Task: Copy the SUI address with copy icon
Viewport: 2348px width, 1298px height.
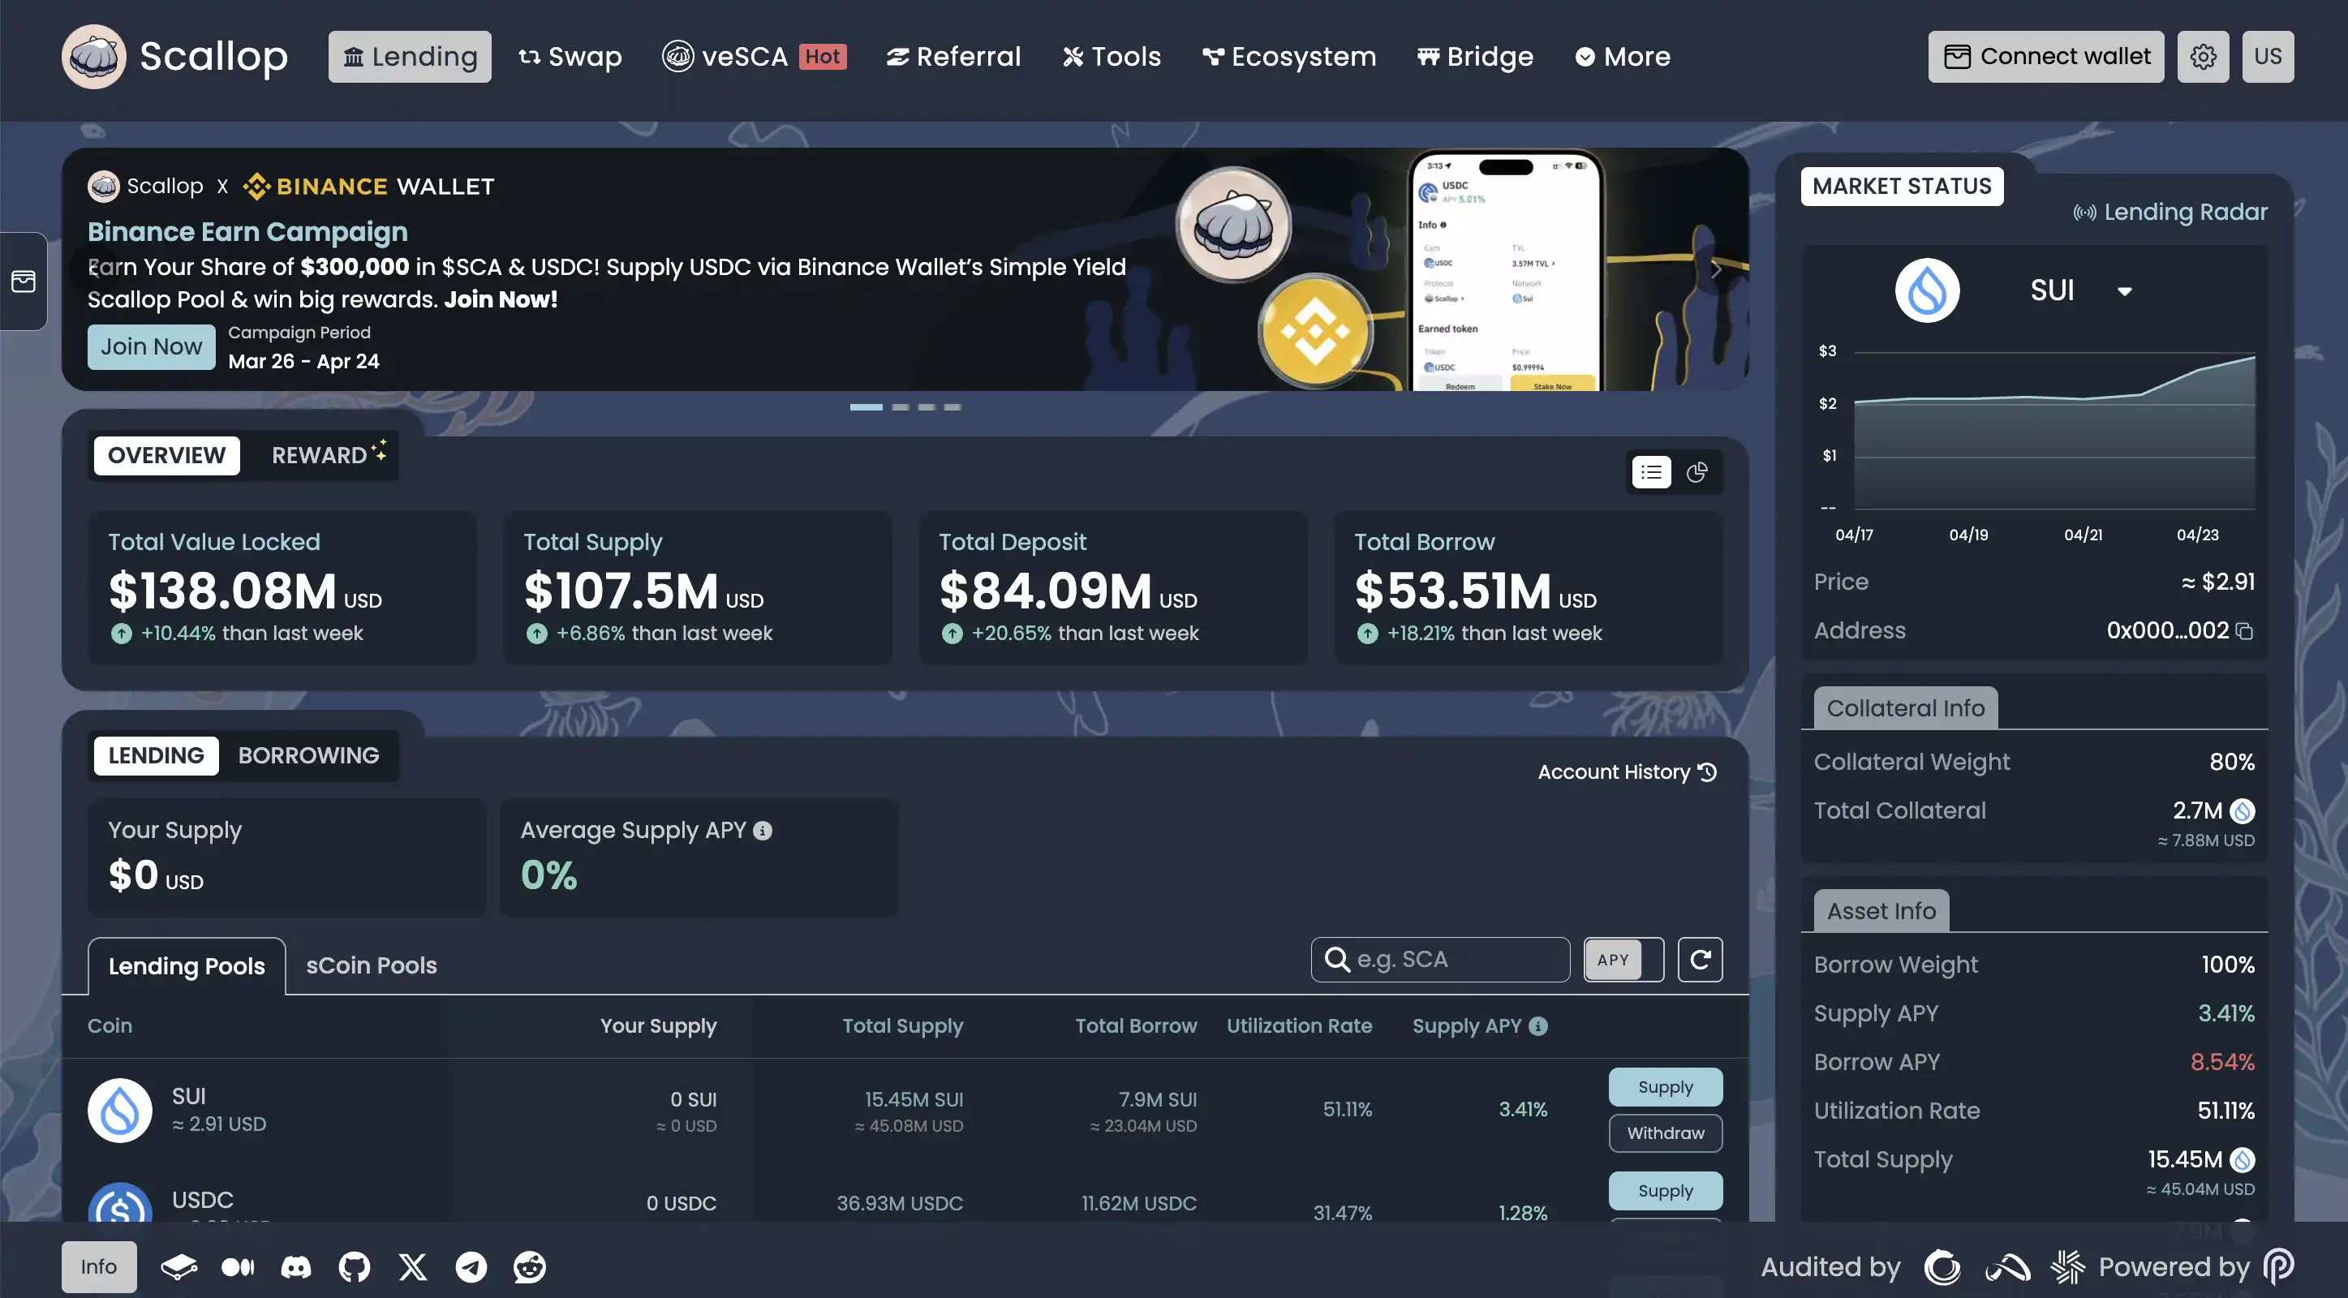Action: [2245, 631]
